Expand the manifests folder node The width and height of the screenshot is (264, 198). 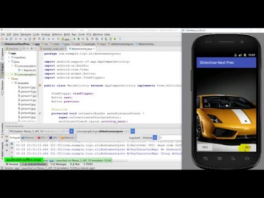(9, 57)
